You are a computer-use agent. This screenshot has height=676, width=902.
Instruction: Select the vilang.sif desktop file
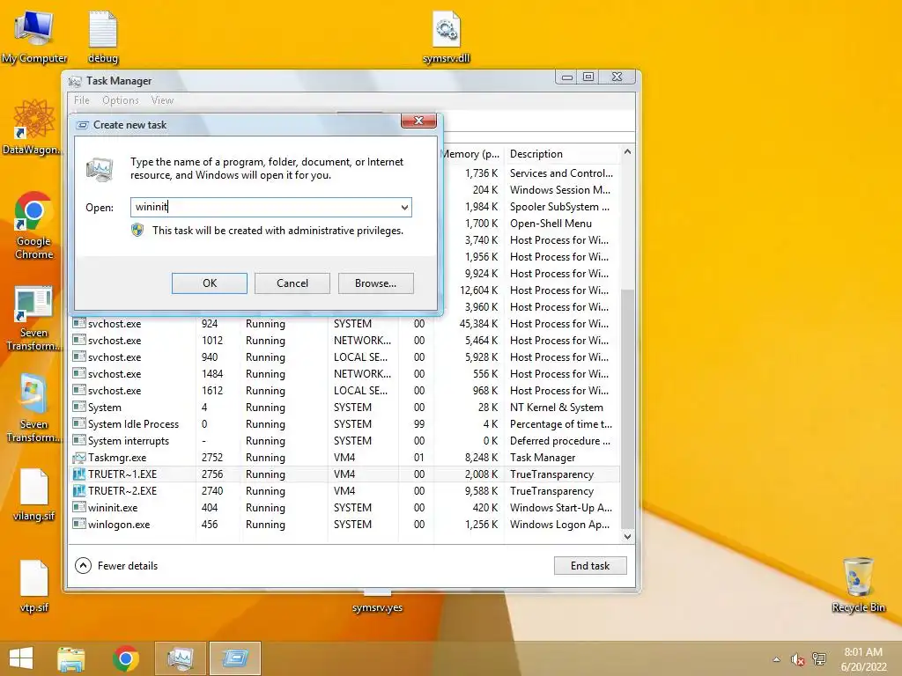(x=34, y=494)
